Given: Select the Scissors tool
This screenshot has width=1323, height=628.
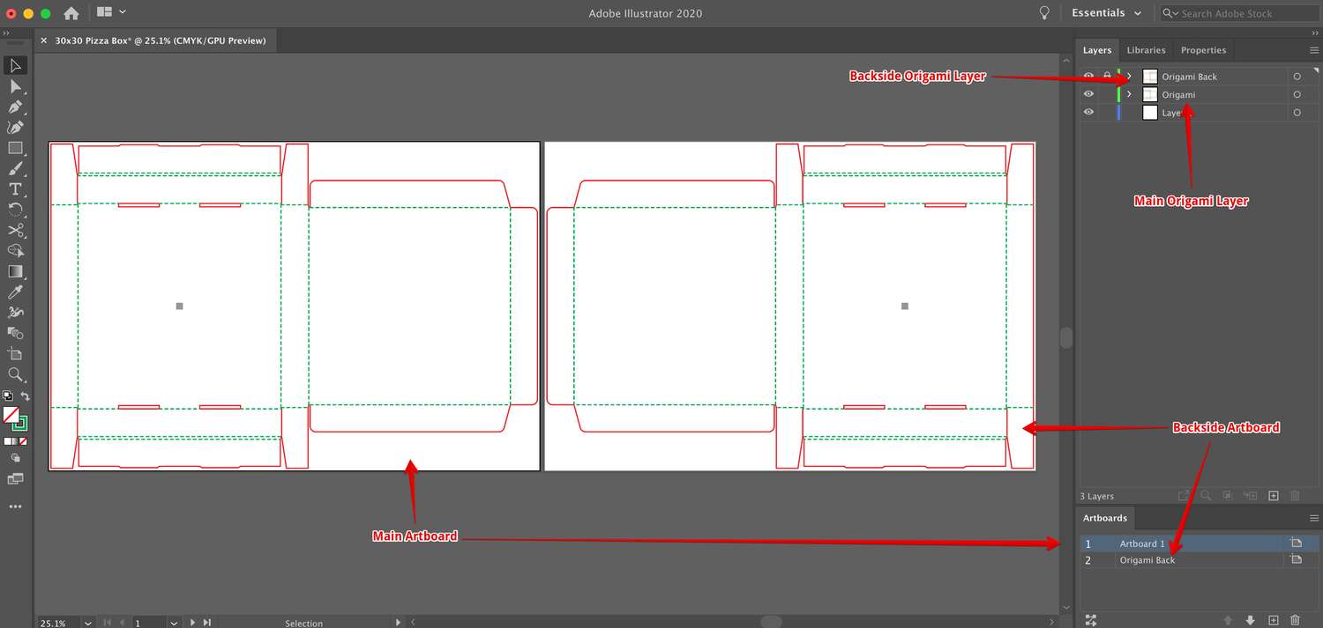Looking at the screenshot, I should pyautogui.click(x=15, y=230).
